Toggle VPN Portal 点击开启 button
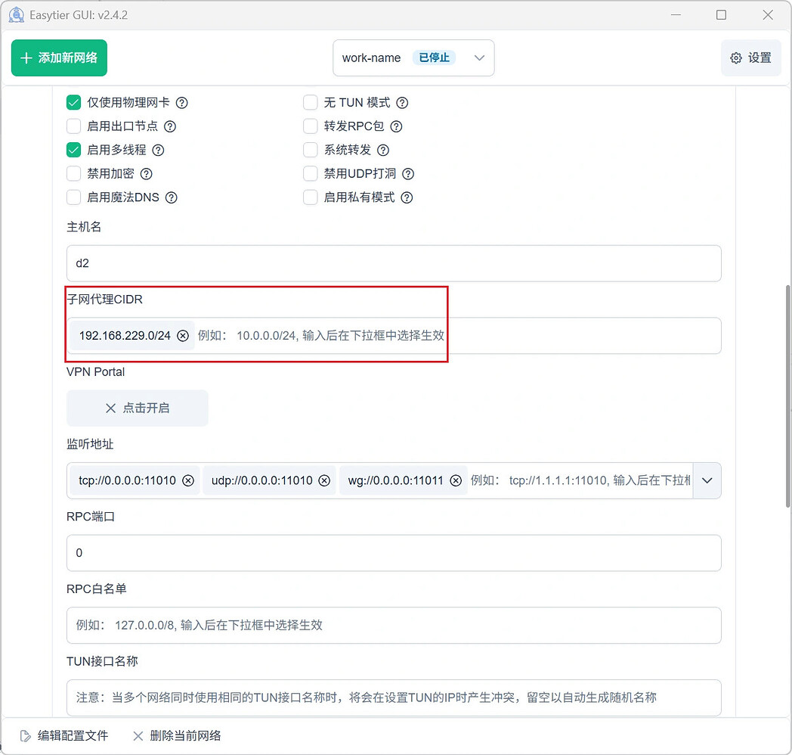 (x=138, y=408)
